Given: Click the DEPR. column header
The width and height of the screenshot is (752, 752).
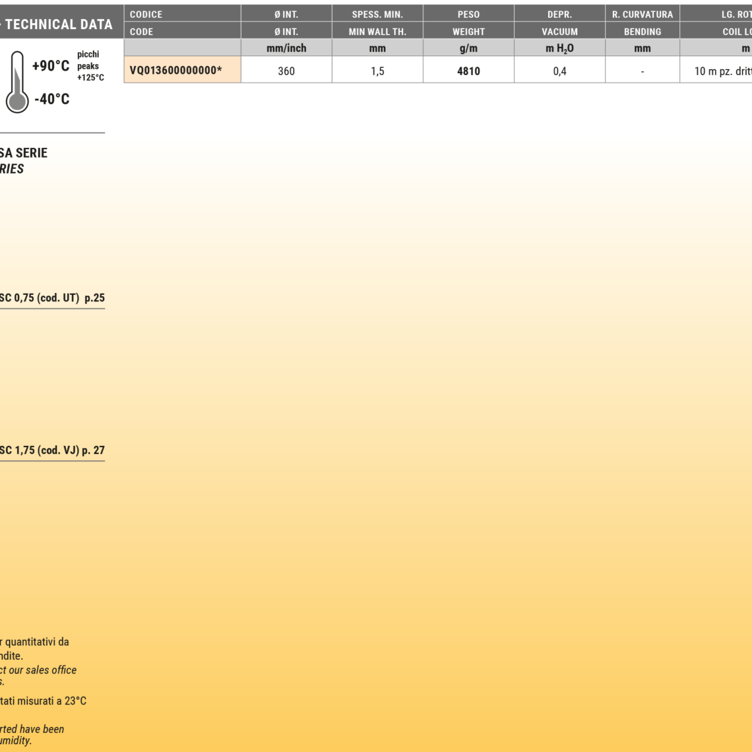Looking at the screenshot, I should click(559, 14).
